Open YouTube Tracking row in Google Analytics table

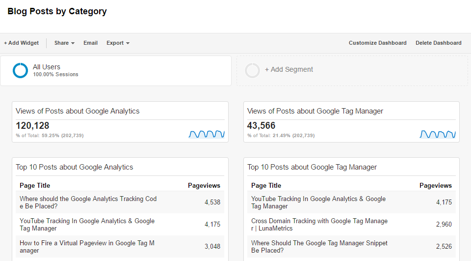[120, 224]
